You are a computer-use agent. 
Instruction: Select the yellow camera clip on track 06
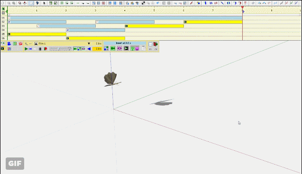click(96, 38)
